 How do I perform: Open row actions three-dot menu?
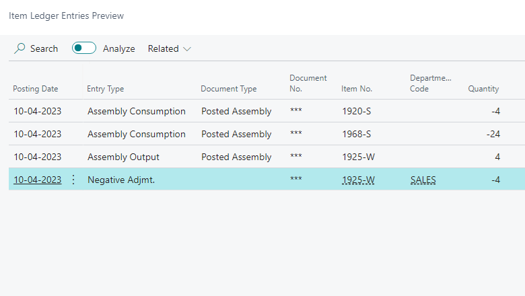73,180
